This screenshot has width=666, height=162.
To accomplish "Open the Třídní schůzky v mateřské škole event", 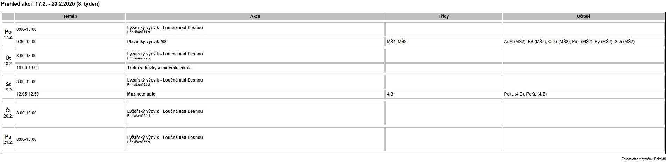I will [x=159, y=68].
